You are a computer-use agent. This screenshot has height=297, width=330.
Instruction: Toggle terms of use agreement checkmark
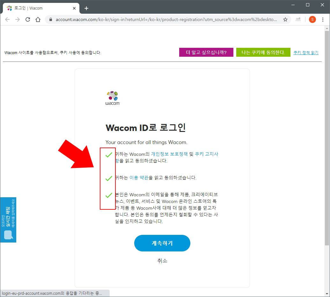109,178
